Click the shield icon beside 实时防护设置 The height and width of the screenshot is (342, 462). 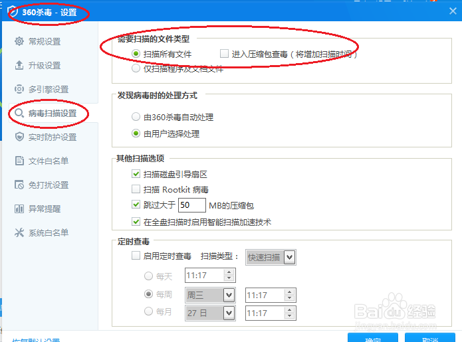coord(19,137)
